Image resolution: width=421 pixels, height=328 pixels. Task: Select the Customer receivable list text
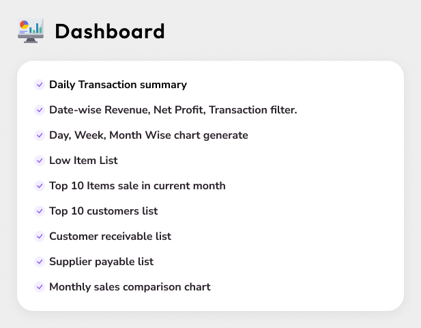click(110, 236)
